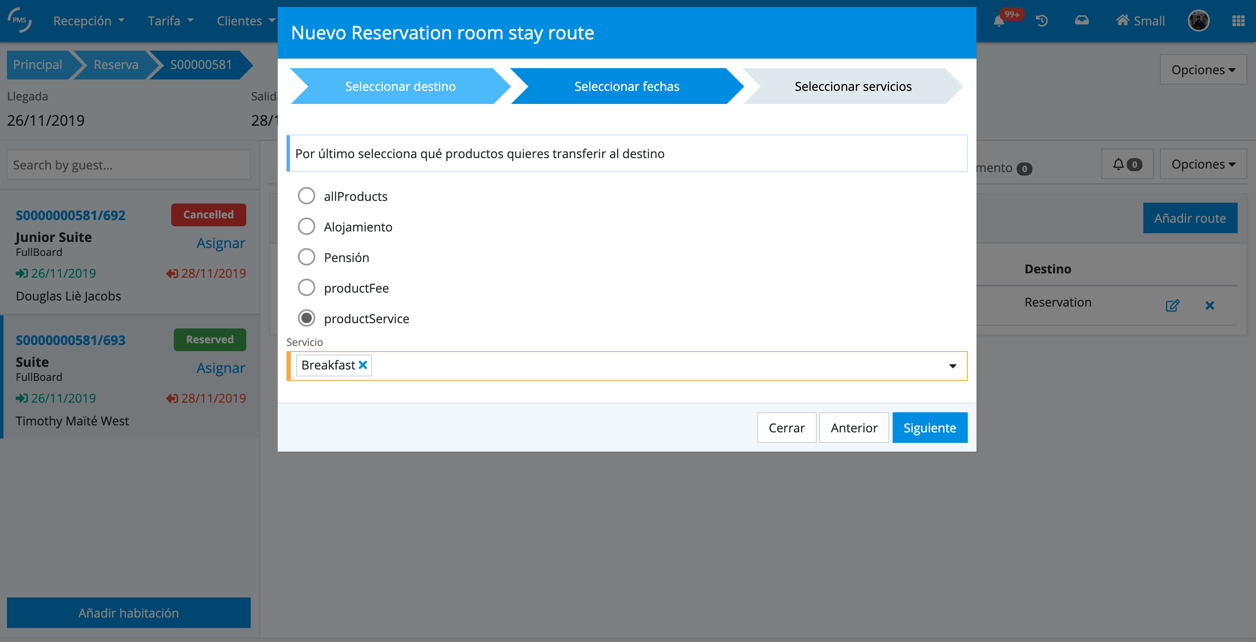Open the history clock icon

point(1042,21)
